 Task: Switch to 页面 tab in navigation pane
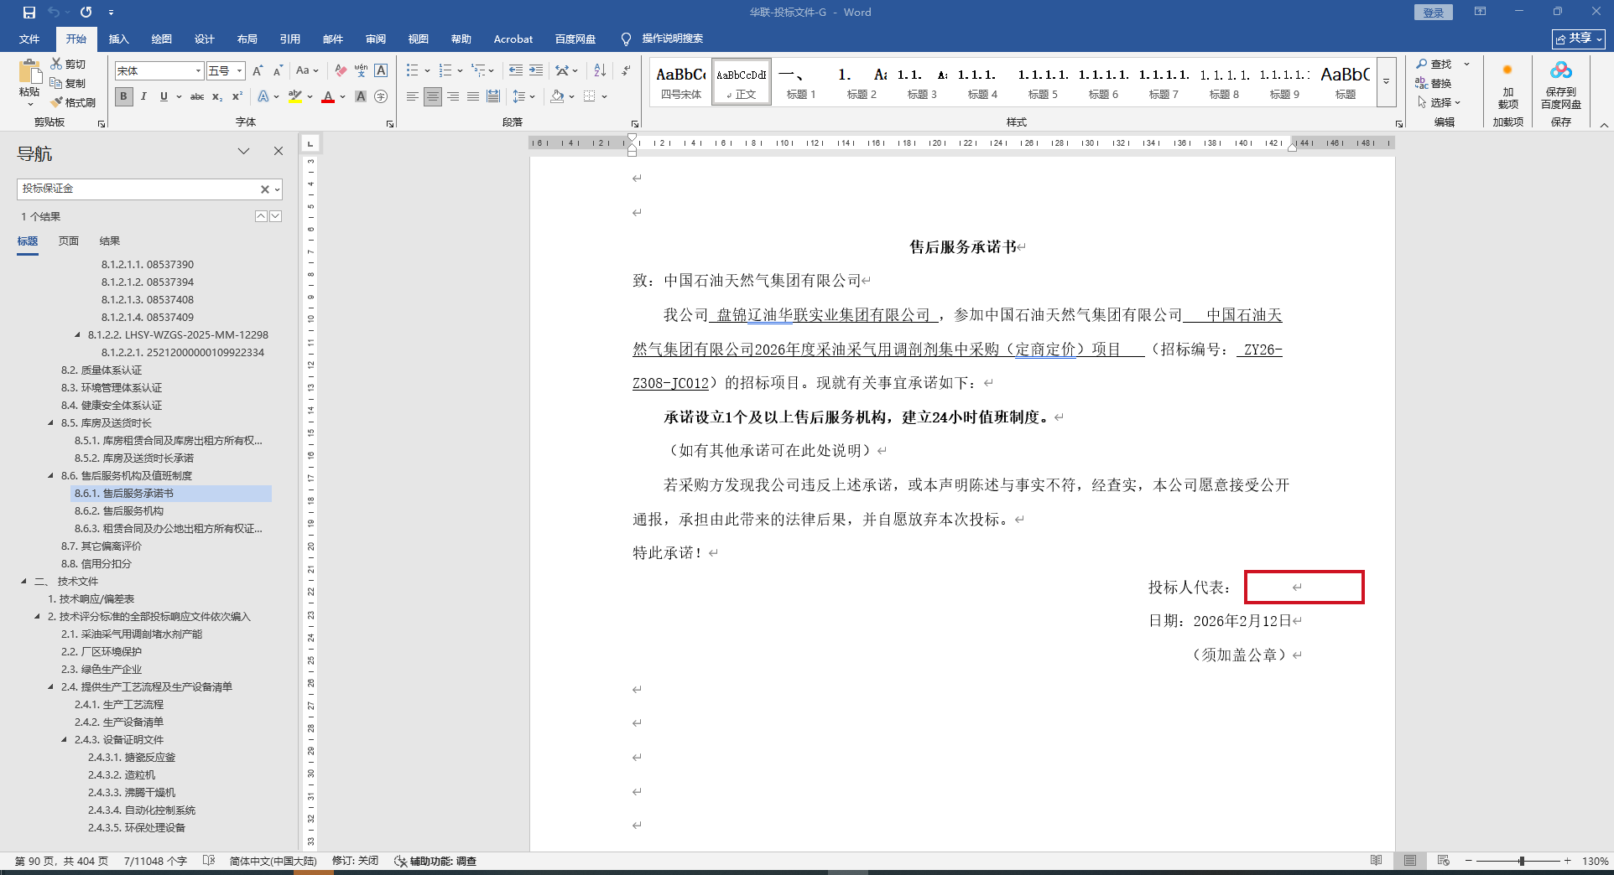(68, 241)
